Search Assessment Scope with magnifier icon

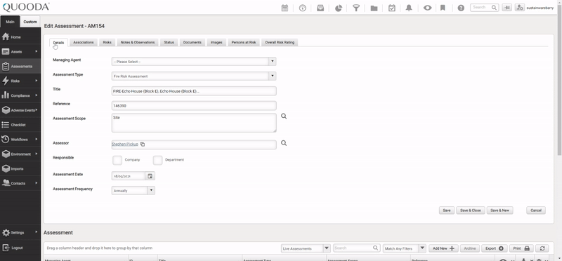(x=284, y=116)
